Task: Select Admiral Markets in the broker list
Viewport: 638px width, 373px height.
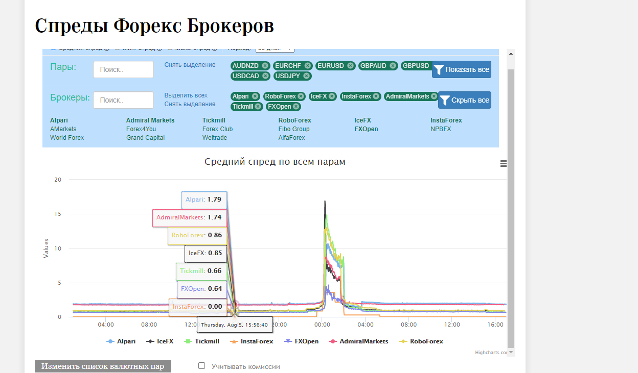Action: 150,120
